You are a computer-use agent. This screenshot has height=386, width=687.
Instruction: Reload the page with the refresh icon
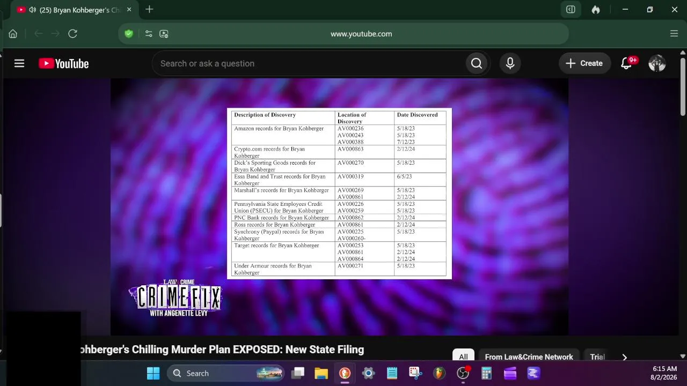pos(73,34)
